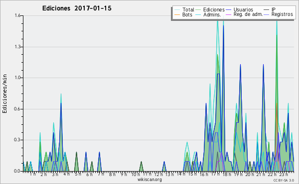This screenshot has width=299, height=184.
Task: Click the '22 h' x-axis tick label
Action: [272, 174]
